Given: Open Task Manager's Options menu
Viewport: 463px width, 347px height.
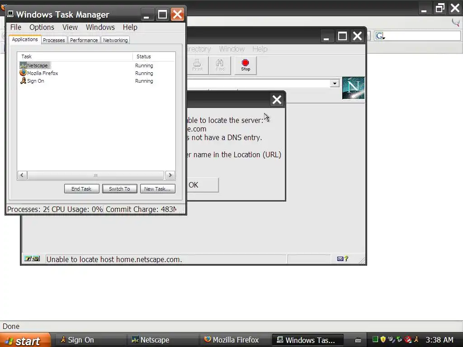Looking at the screenshot, I should click(42, 27).
